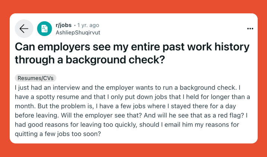Viewport: 267px width, 157px height.
Task: Click the word 'employers' in the post title
Action: click(64, 47)
